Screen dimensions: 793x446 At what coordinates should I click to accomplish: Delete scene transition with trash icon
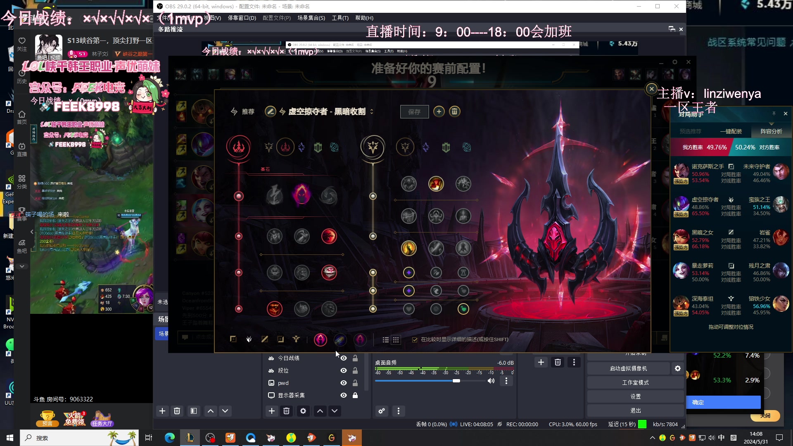[558, 362]
